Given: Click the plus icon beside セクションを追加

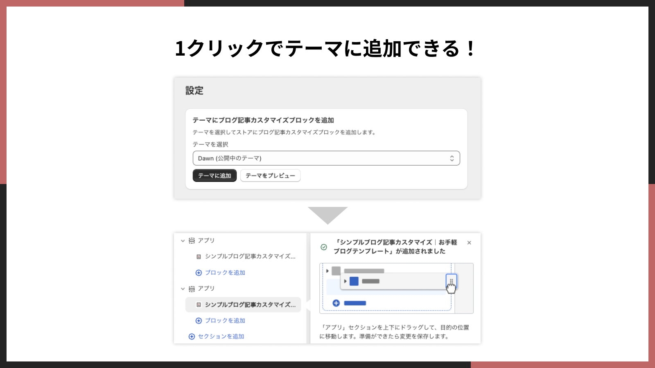Looking at the screenshot, I should [192, 337].
